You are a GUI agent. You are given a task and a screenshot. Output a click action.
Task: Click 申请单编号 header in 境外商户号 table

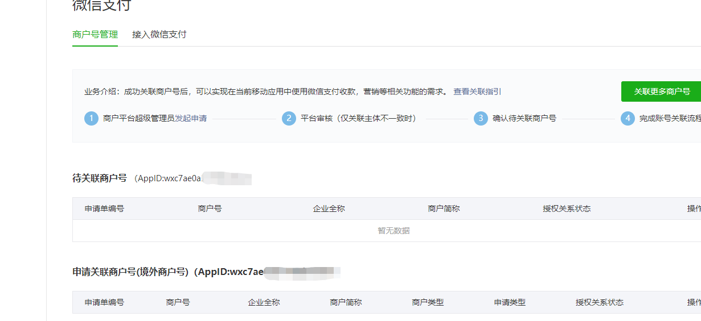pyautogui.click(x=104, y=302)
